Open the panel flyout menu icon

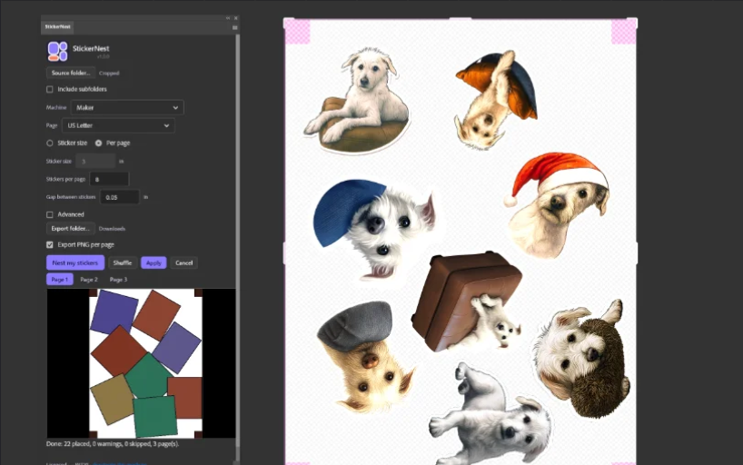tap(235, 27)
